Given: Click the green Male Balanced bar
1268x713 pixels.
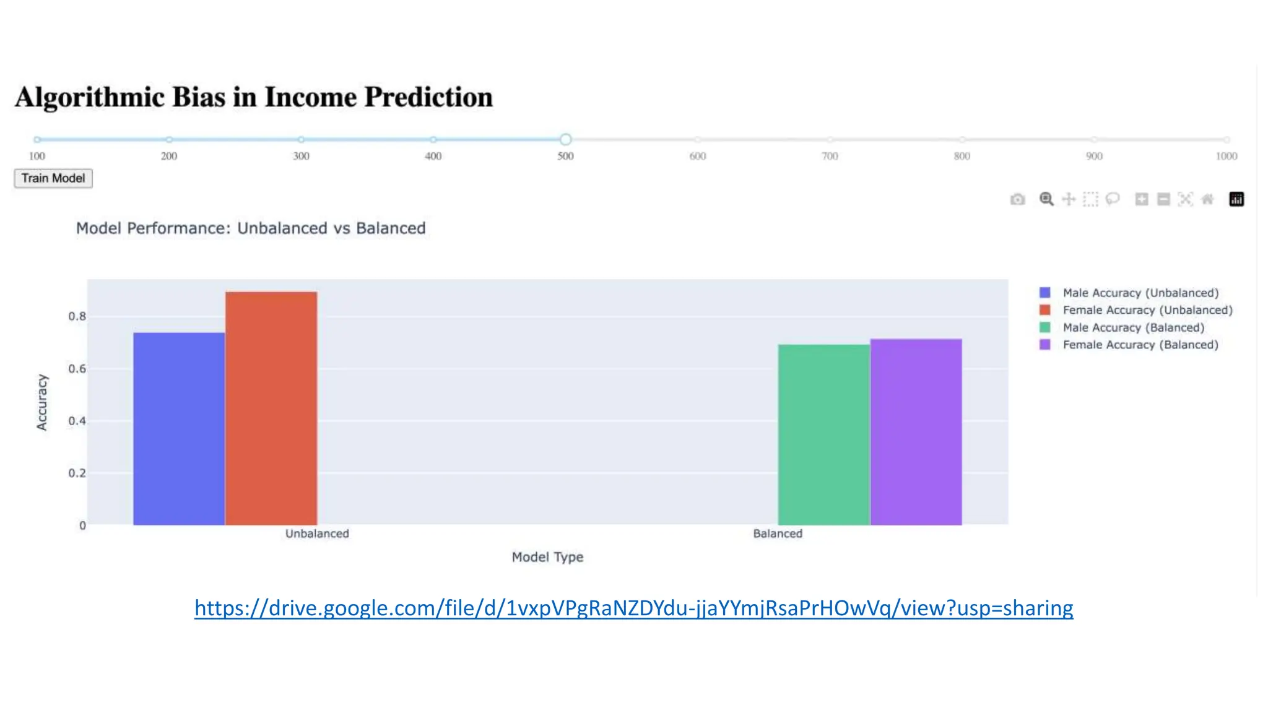Looking at the screenshot, I should (x=823, y=434).
